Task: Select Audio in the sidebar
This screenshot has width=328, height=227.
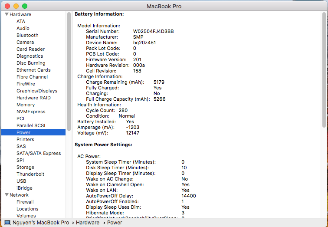Action: 23,28
